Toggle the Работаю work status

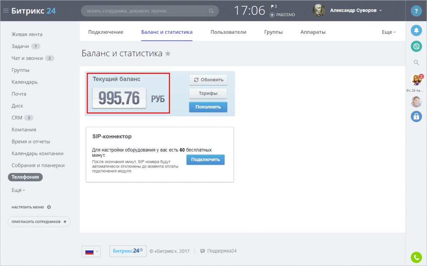[282, 15]
